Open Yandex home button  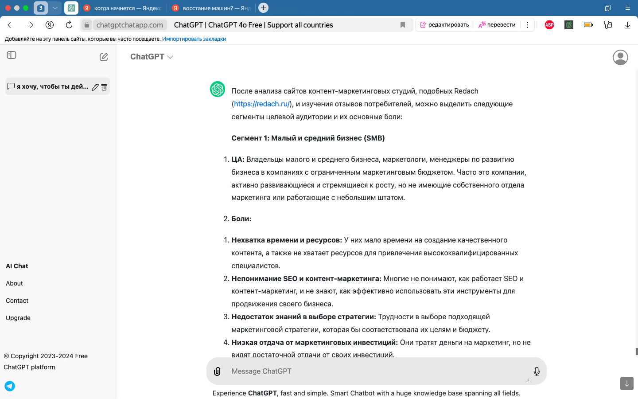50,25
